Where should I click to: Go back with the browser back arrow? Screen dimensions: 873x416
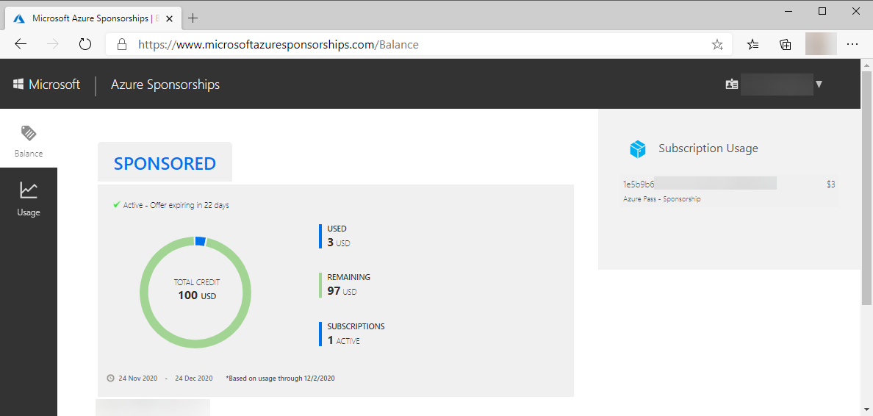click(21, 45)
